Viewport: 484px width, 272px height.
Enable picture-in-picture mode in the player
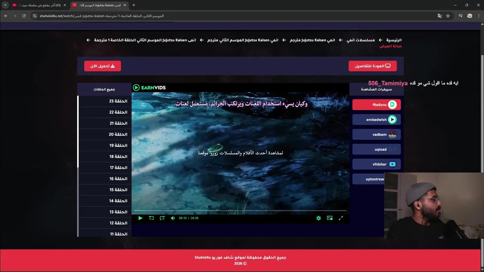point(330,218)
